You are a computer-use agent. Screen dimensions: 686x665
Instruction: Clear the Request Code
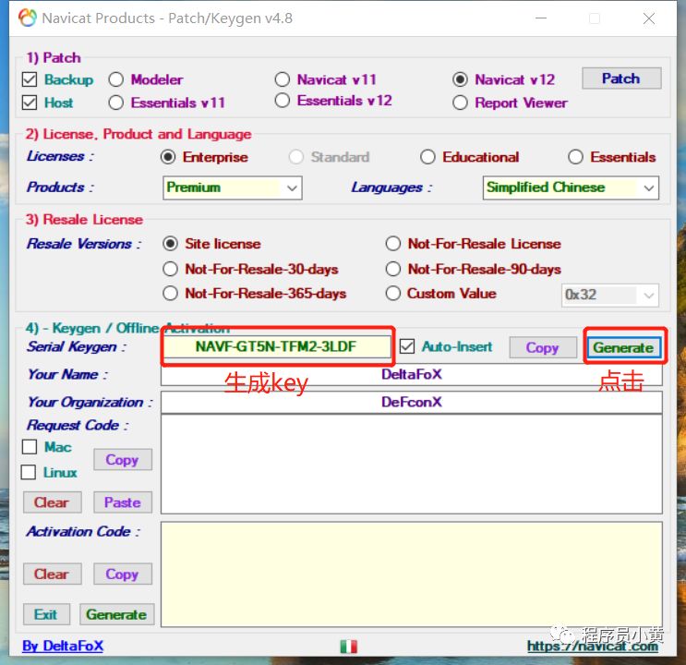point(52,502)
